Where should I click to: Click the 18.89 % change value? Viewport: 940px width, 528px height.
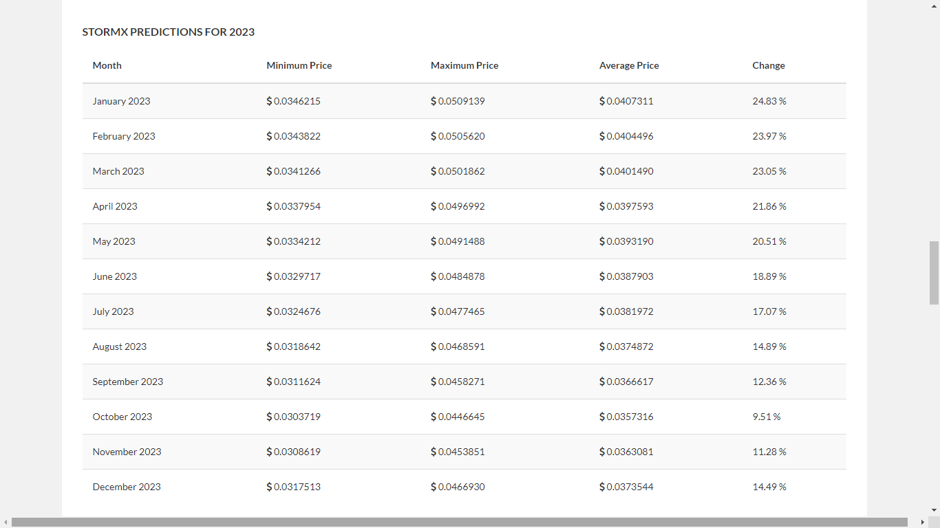coord(769,276)
